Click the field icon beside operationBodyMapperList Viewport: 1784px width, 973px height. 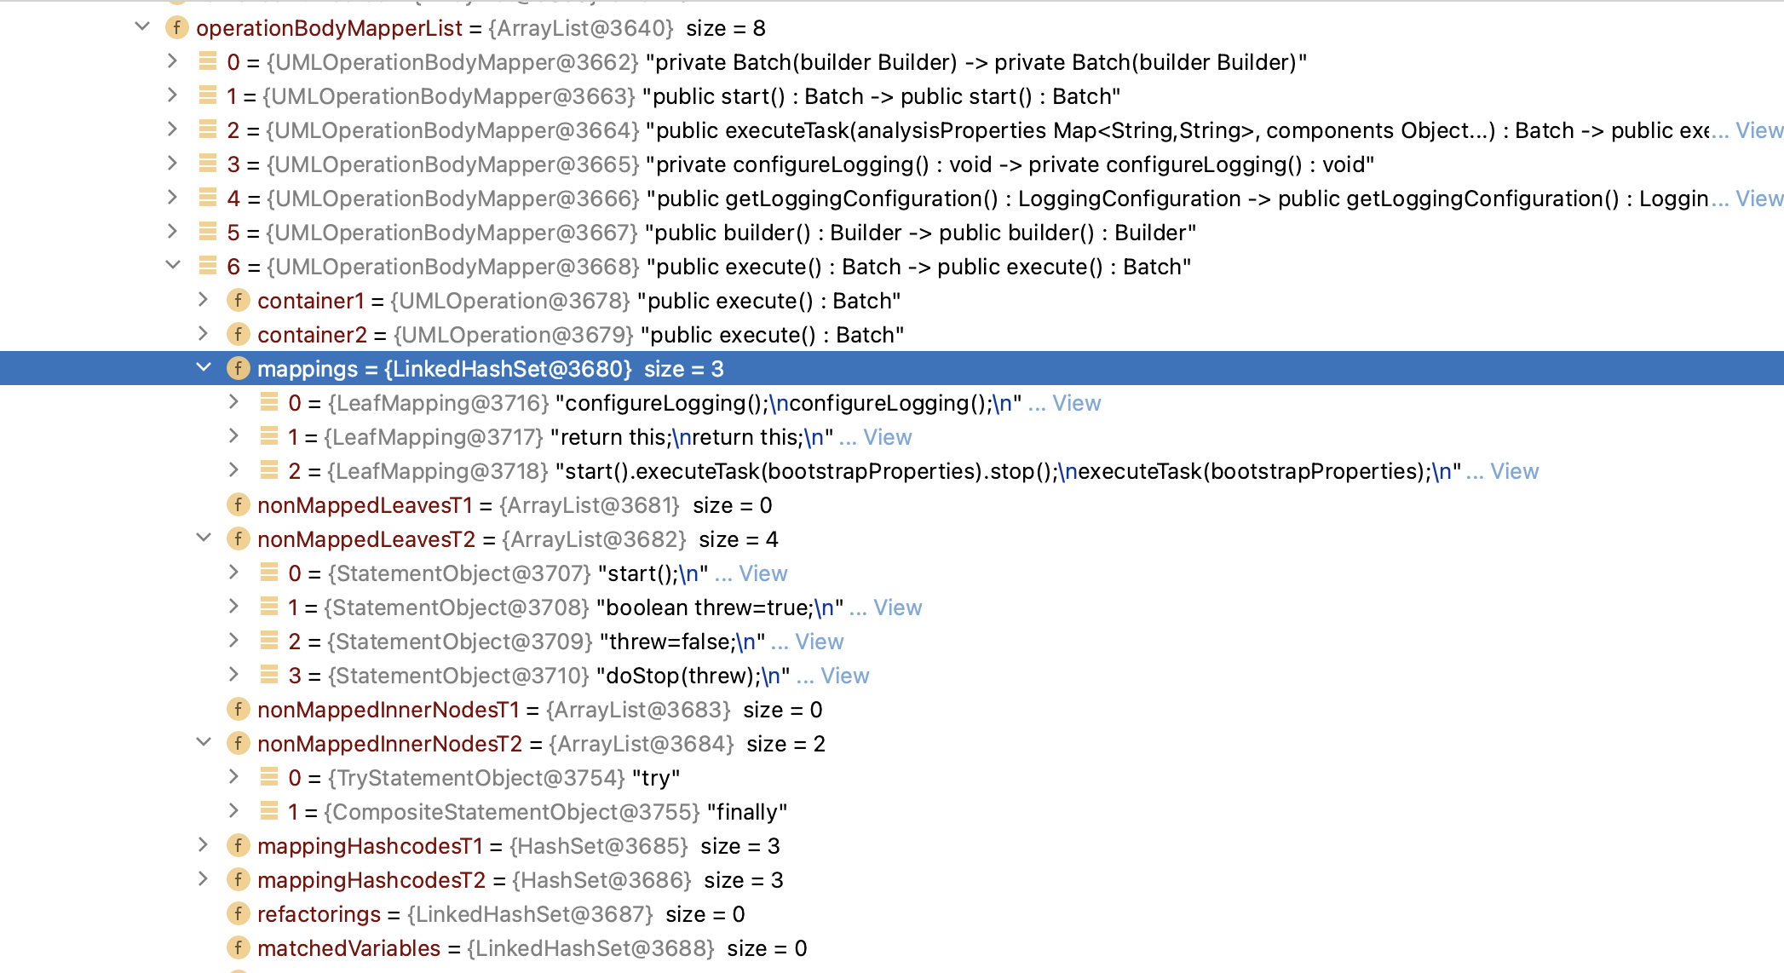coord(176,28)
